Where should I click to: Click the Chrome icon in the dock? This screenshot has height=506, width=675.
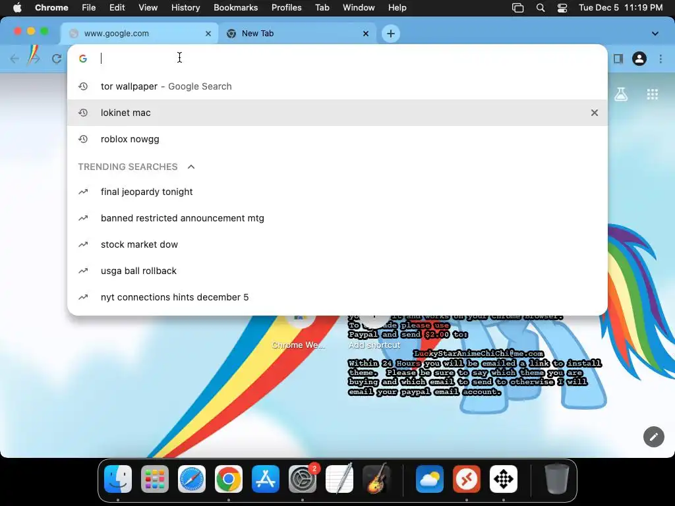pos(229,479)
